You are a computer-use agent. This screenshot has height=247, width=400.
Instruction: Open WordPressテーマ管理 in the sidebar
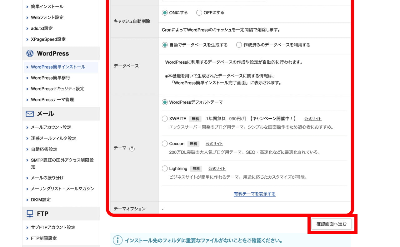52,100
